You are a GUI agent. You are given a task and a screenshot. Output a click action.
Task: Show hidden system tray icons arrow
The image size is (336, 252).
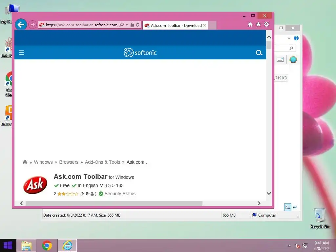point(289,246)
